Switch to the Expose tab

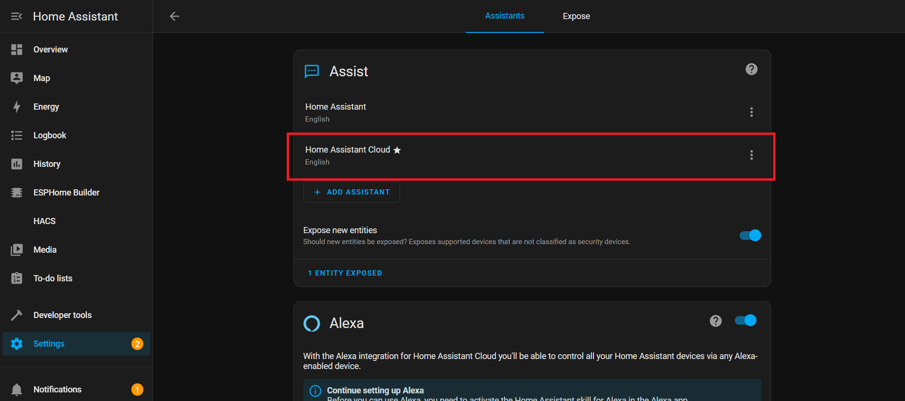[x=576, y=16]
